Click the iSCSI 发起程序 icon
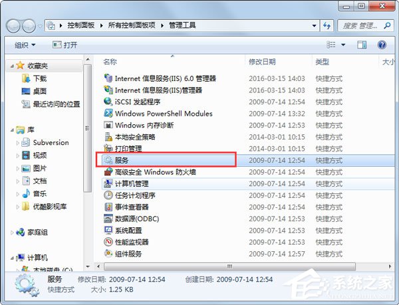The width and height of the screenshot is (399, 305). [x=108, y=102]
